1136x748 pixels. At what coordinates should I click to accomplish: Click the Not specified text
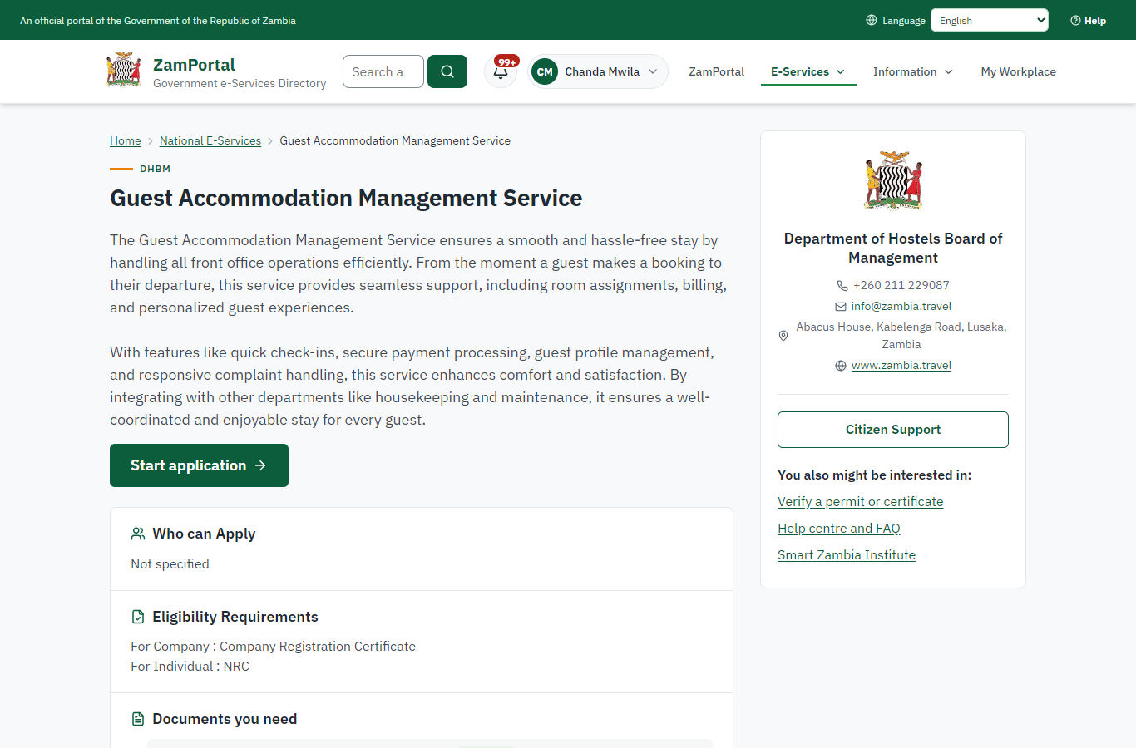coord(170,563)
